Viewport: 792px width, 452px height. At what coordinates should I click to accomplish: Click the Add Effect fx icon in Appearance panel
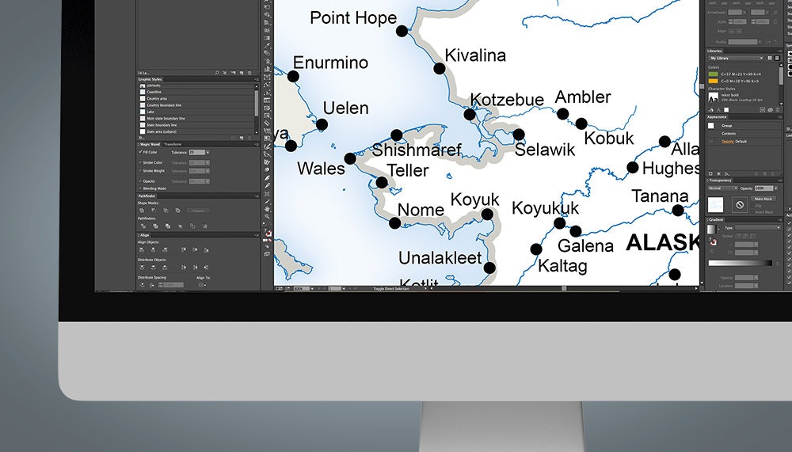tap(727, 173)
